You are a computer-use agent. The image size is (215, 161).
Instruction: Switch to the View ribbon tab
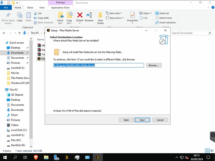click(42, 8)
